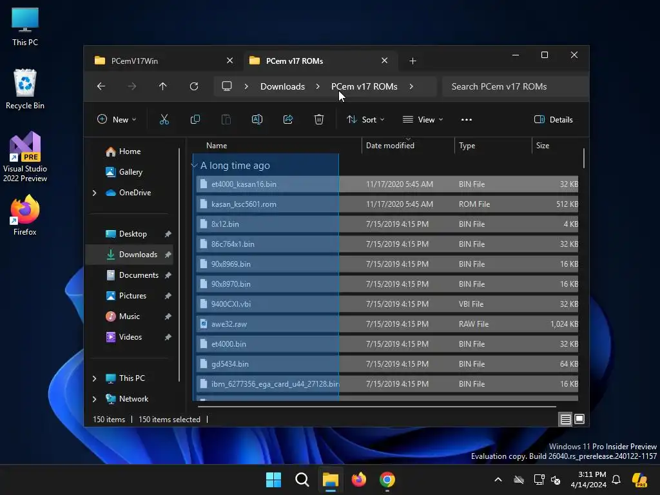Open the notifications bell

click(616, 480)
